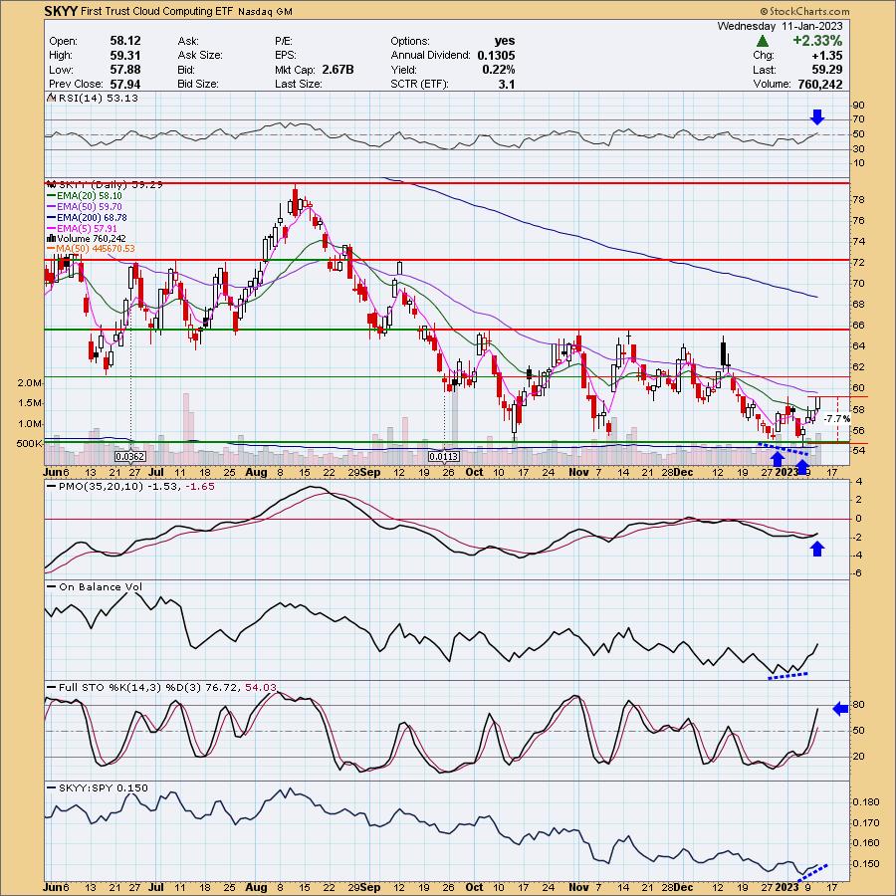This screenshot has width=896, height=896.
Task: Click the Open price 58.12
Action: pos(125,41)
